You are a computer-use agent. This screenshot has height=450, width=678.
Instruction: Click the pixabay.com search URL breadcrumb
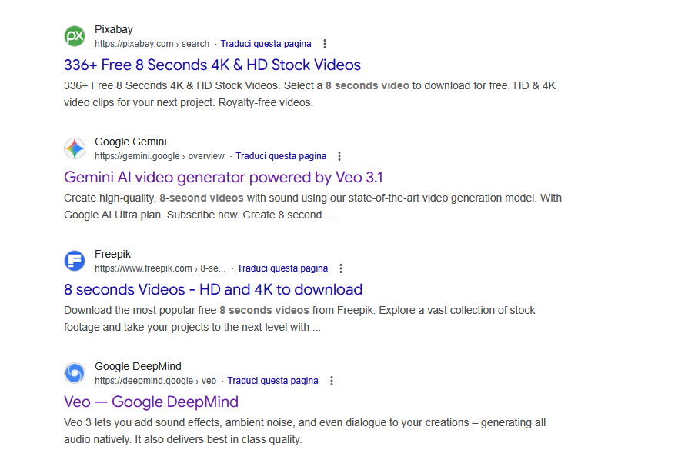coord(152,44)
